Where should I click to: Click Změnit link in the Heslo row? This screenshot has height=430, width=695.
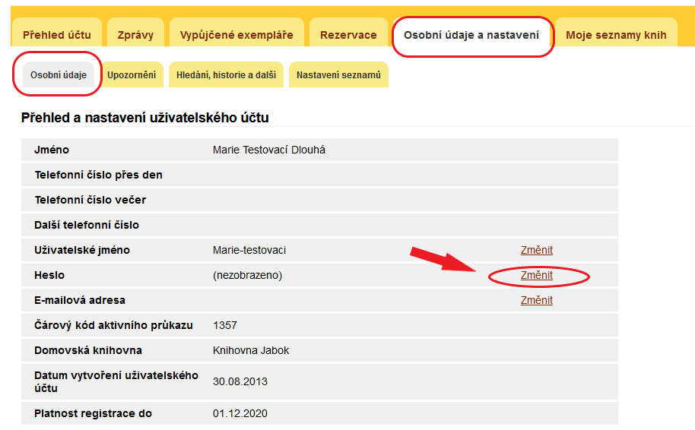tap(537, 275)
